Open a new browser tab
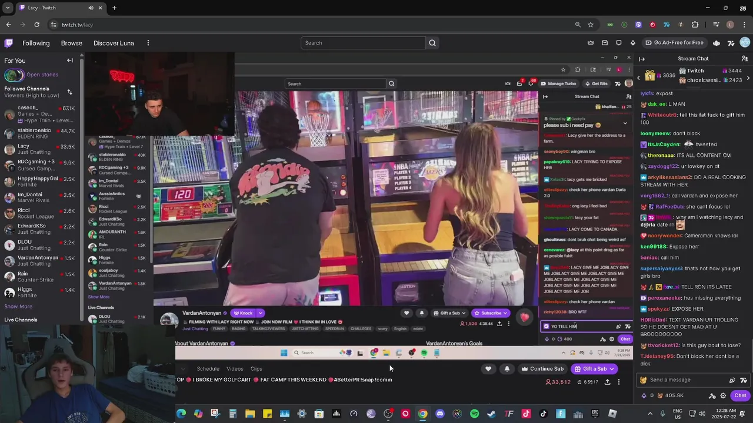Screen dimensions: 753x423 114,8
